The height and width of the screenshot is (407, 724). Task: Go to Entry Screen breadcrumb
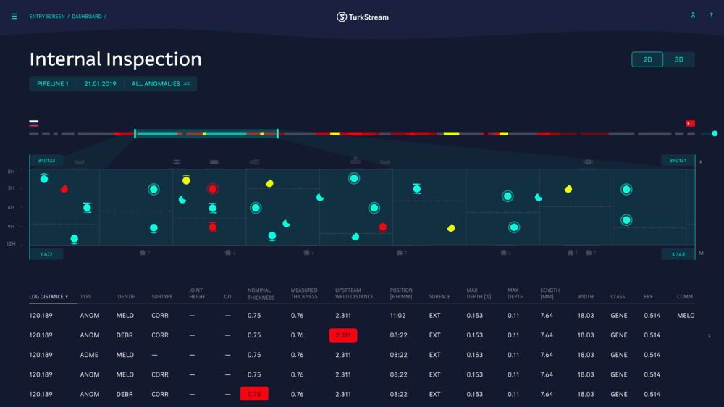(x=46, y=17)
